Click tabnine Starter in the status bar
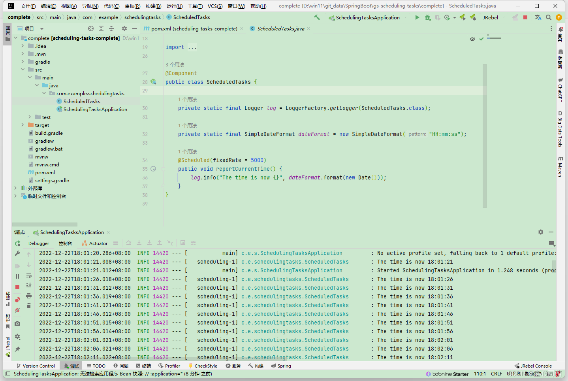The height and width of the screenshot is (381, 568). tap(446, 373)
